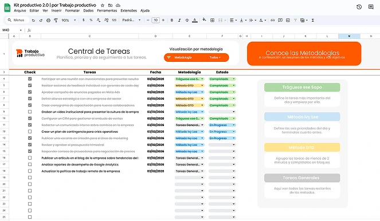The height and width of the screenshot is (221, 380).
Task: Undo the last action
Action: coord(33,21)
